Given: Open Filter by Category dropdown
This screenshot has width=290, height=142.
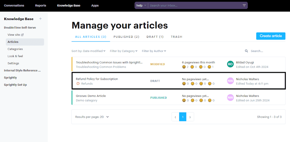Looking at the screenshot, I should (124, 51).
